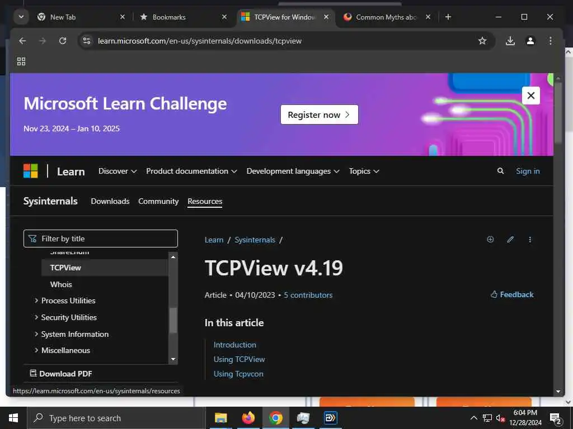Open the tab search dropdown arrow
This screenshot has height=429, width=573.
coord(21,17)
